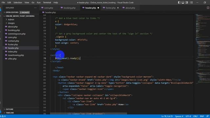This screenshot has height=118, width=210.
Task: Open commingsoon.php in the explorer
Action: [17, 34]
